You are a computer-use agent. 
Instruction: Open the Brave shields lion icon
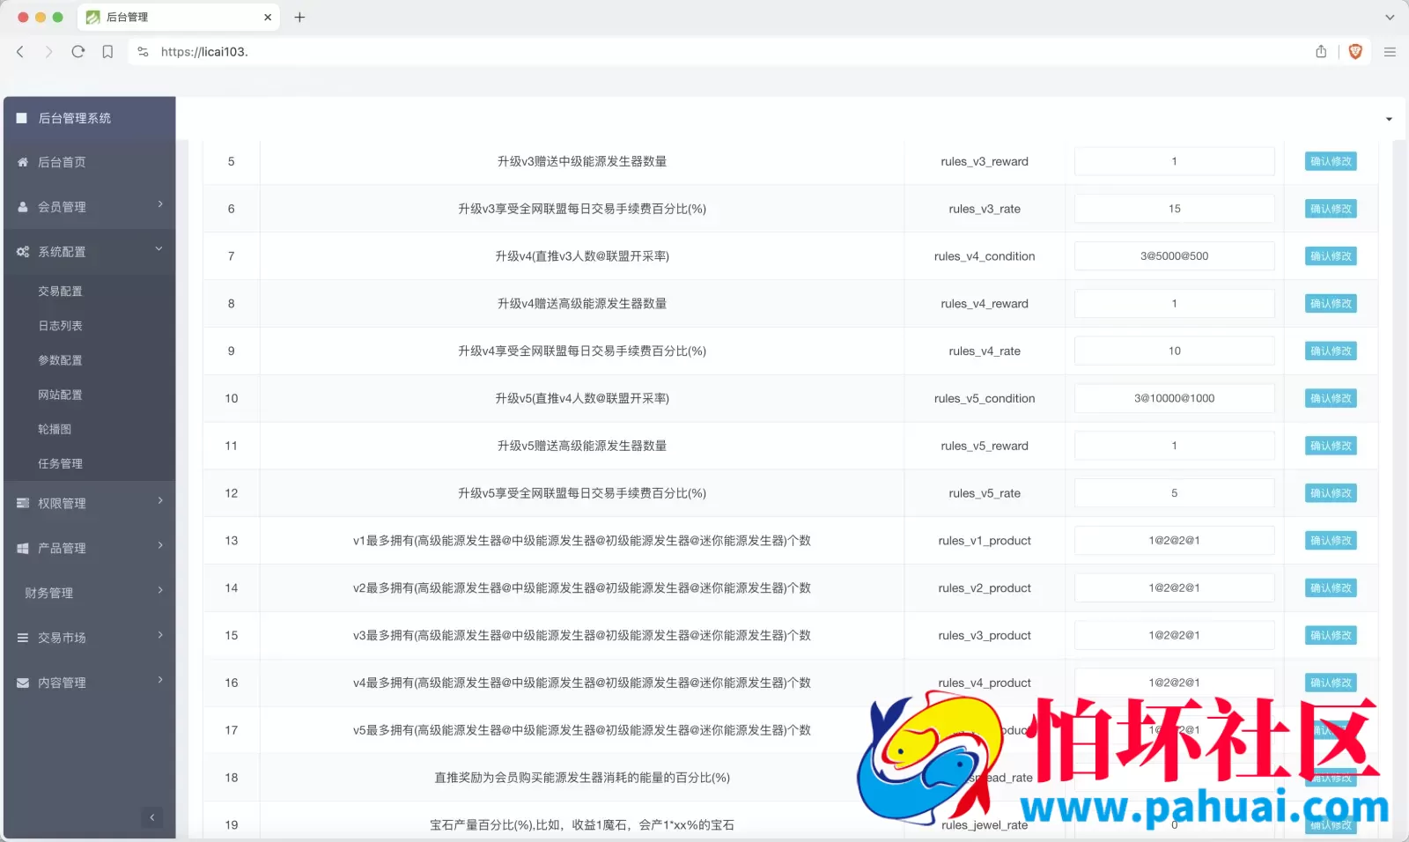click(1355, 52)
